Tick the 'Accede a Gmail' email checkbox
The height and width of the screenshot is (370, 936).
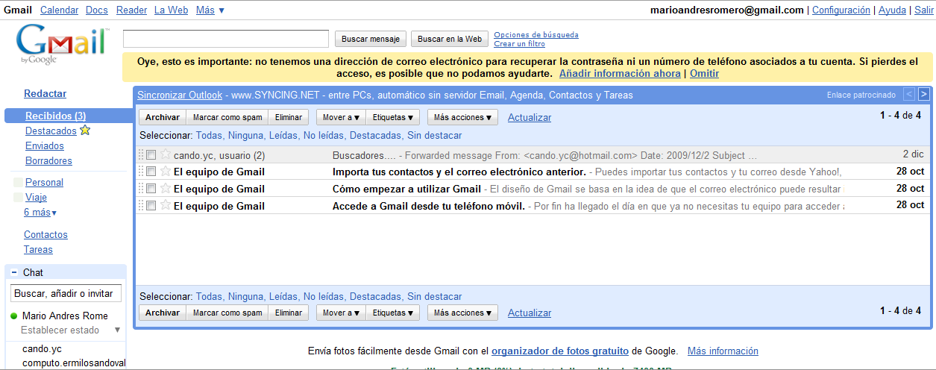[151, 205]
